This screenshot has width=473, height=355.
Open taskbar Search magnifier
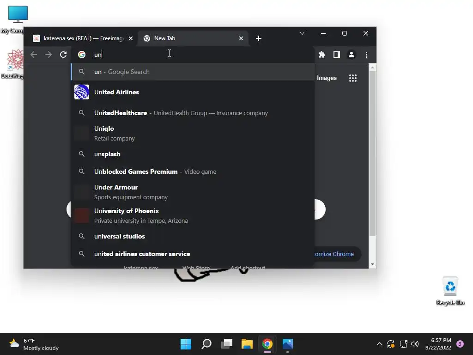tap(206, 344)
